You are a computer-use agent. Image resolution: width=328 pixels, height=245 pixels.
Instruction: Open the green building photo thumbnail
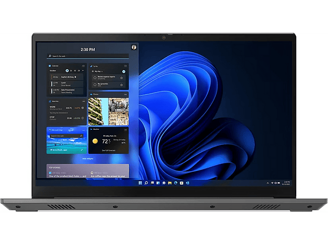(98, 111)
